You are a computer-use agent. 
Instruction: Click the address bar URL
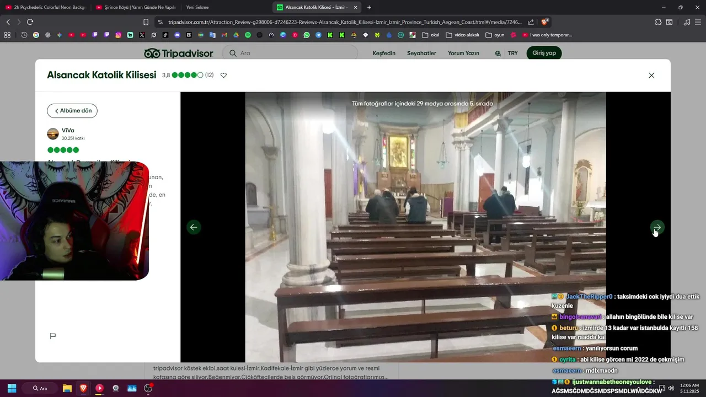click(x=345, y=22)
